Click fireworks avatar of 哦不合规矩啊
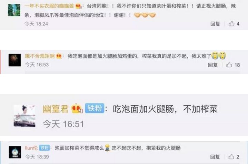Screen dimensions: 248x164 [14, 60]
